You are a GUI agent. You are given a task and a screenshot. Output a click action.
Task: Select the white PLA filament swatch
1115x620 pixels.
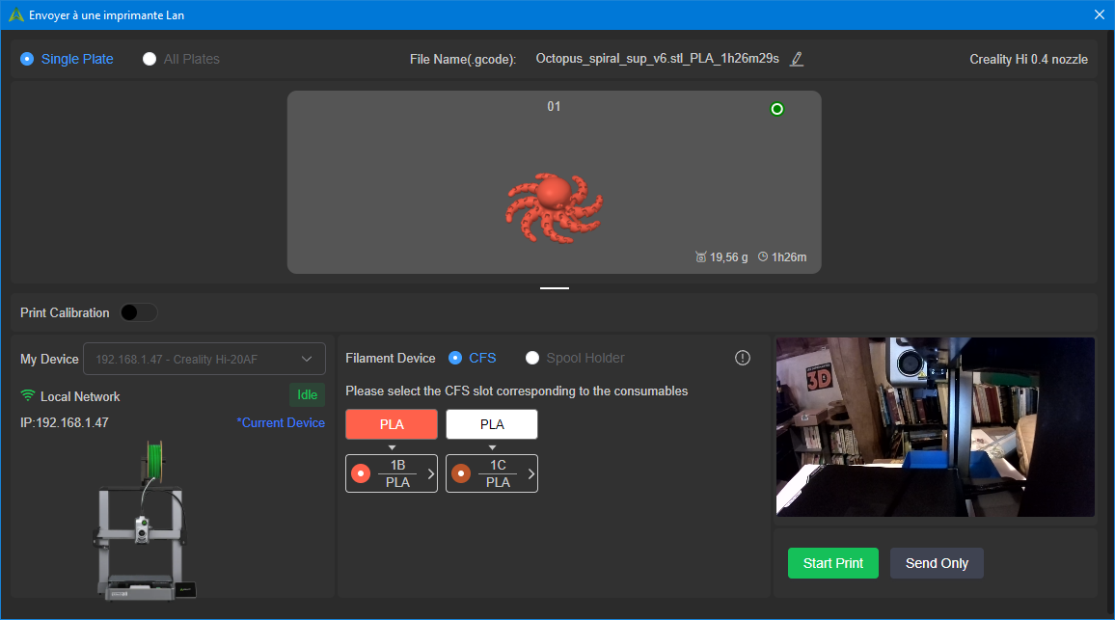[491, 424]
